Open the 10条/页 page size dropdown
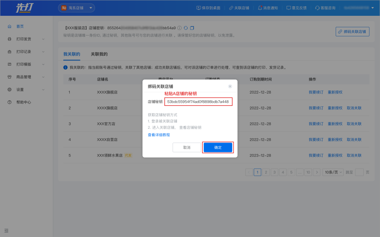Screen dimensions: 380x237 tap(332, 172)
